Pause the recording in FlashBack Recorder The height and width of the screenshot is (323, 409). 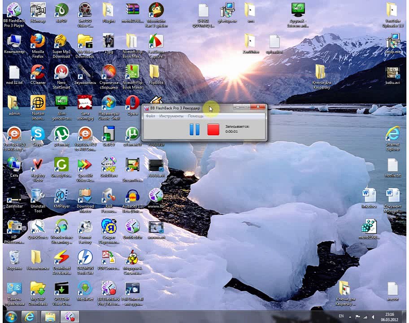(x=194, y=129)
